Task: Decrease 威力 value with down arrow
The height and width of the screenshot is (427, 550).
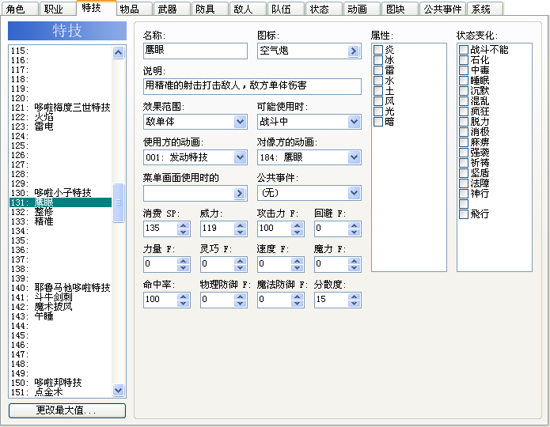Action: point(241,232)
